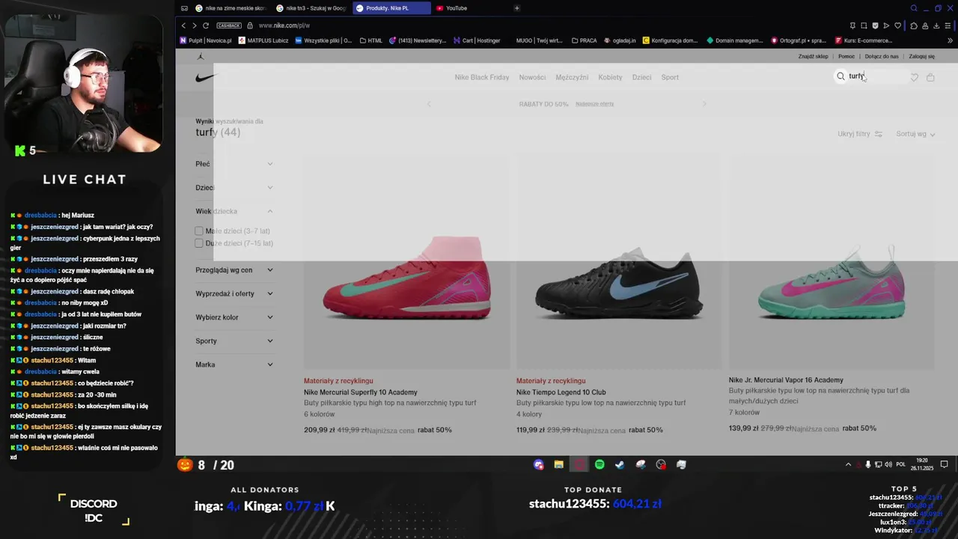Click the browser forward arrow
958x539 pixels.
195,25
